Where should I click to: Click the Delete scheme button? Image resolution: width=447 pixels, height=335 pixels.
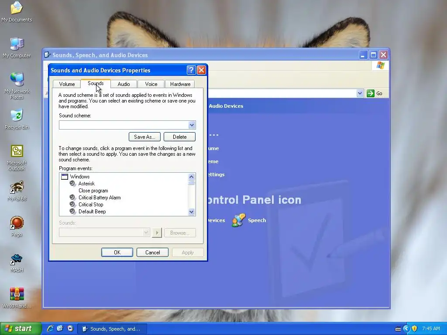tap(179, 137)
